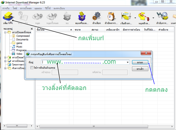Close the enter new download address dialog
The width and height of the screenshot is (176, 130).
pos(146,53)
